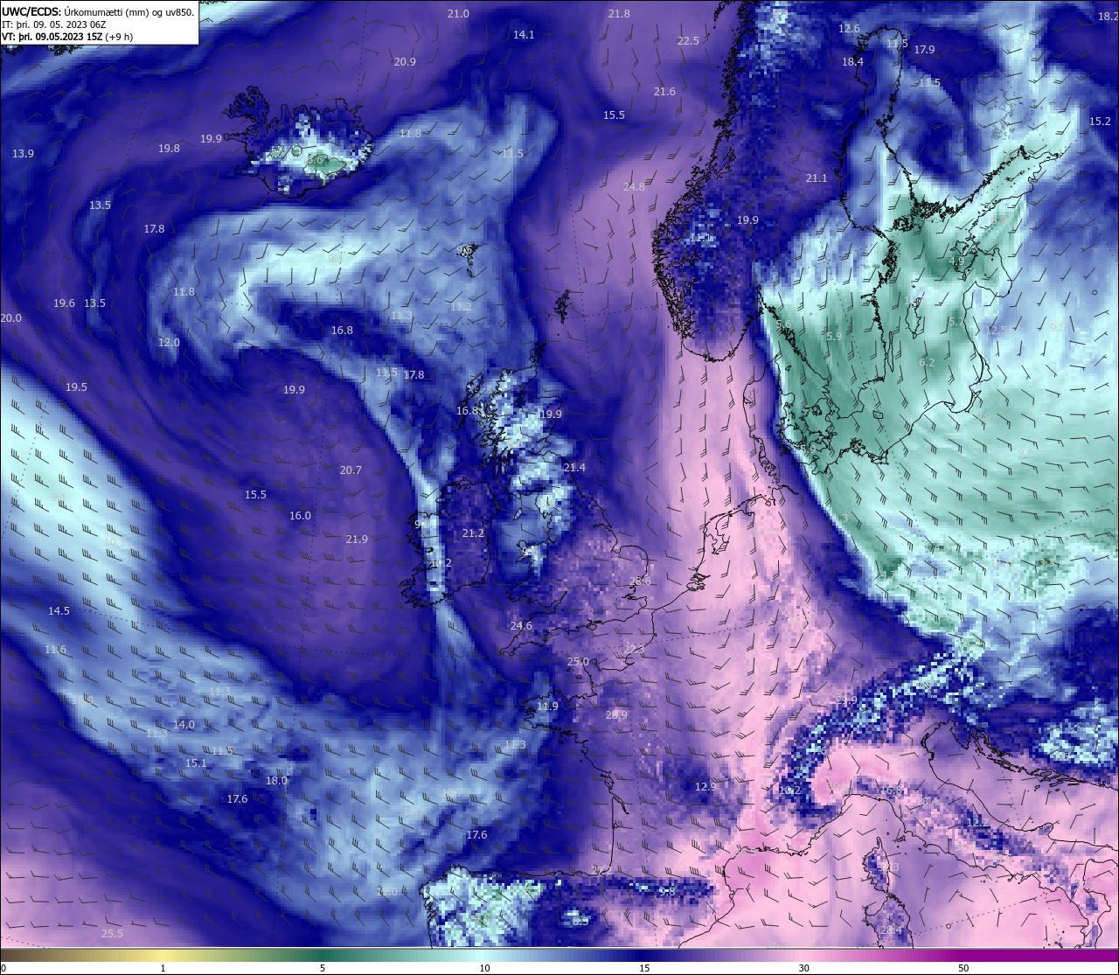Click the map value 18.2
The image size is (1119, 975).
coord(1109,17)
